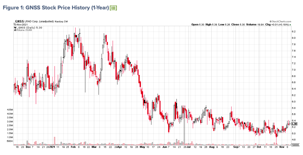Screen dimensions: 303x155
Task: Click the Dec month label on the time axis
Action: pos(28,147)
